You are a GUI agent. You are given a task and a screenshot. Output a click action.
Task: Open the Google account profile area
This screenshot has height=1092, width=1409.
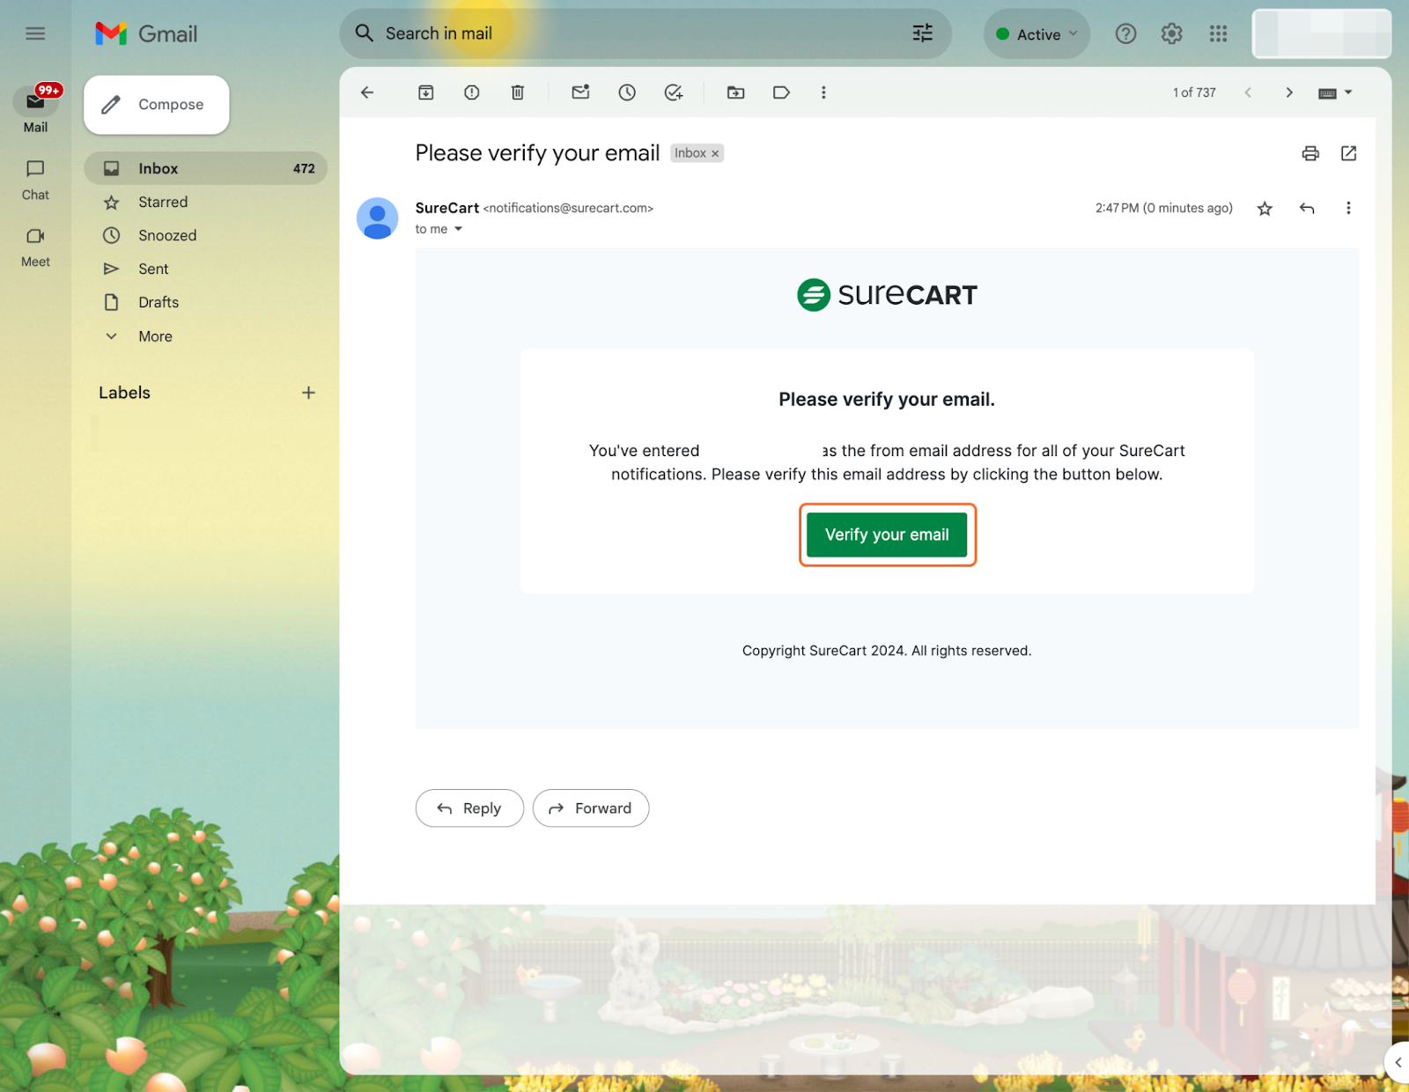(1322, 33)
